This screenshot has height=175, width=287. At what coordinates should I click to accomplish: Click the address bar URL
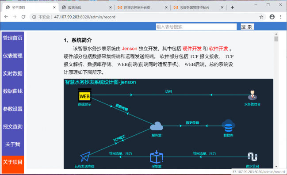click(85, 17)
